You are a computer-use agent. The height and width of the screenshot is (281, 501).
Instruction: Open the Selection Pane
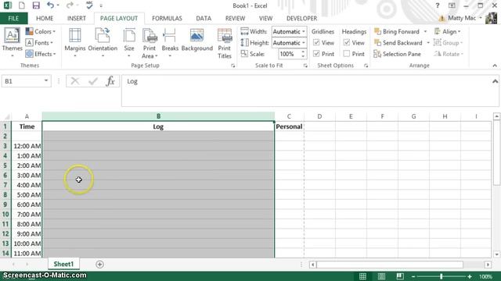pyautogui.click(x=398, y=54)
